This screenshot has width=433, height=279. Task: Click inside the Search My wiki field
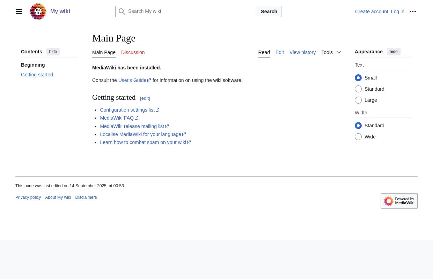(191, 11)
